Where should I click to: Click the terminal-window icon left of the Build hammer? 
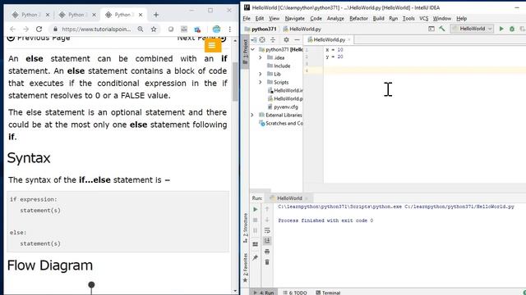tap(431, 29)
